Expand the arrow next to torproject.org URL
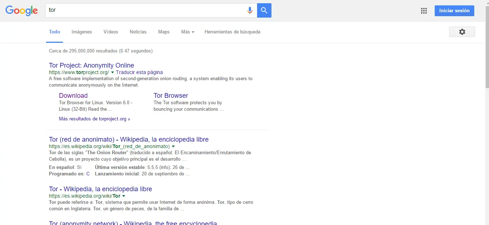The height and width of the screenshot is (225, 489). point(113,73)
